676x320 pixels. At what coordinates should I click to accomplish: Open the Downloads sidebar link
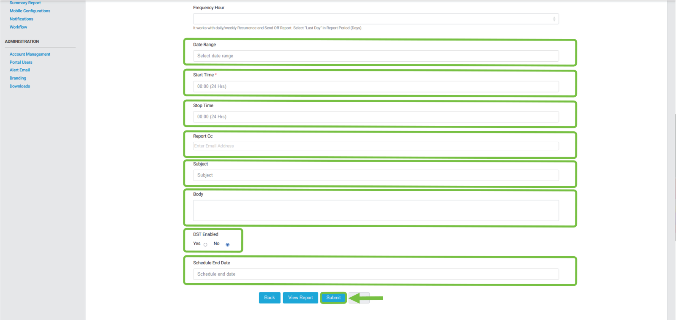(20, 86)
